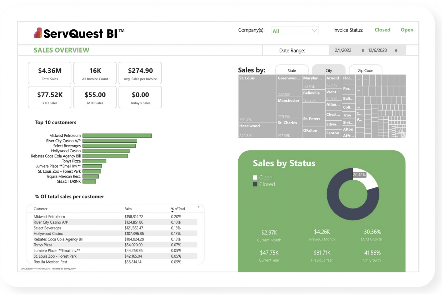The image size is (442, 294).
Task: Click the Hollywood Casino bar in chart
Action: point(106,151)
